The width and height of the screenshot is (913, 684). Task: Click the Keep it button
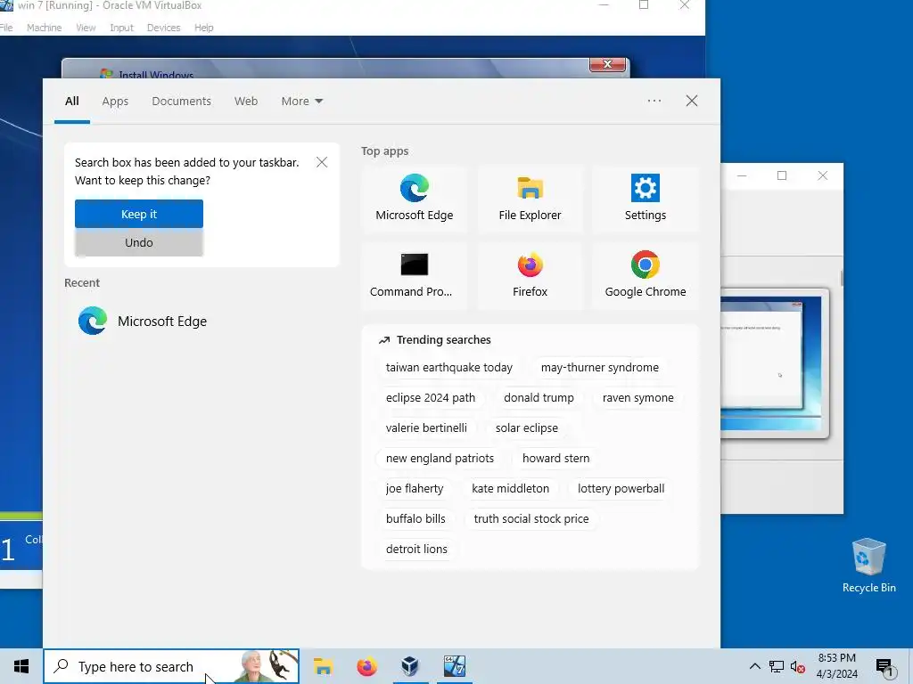coord(138,214)
